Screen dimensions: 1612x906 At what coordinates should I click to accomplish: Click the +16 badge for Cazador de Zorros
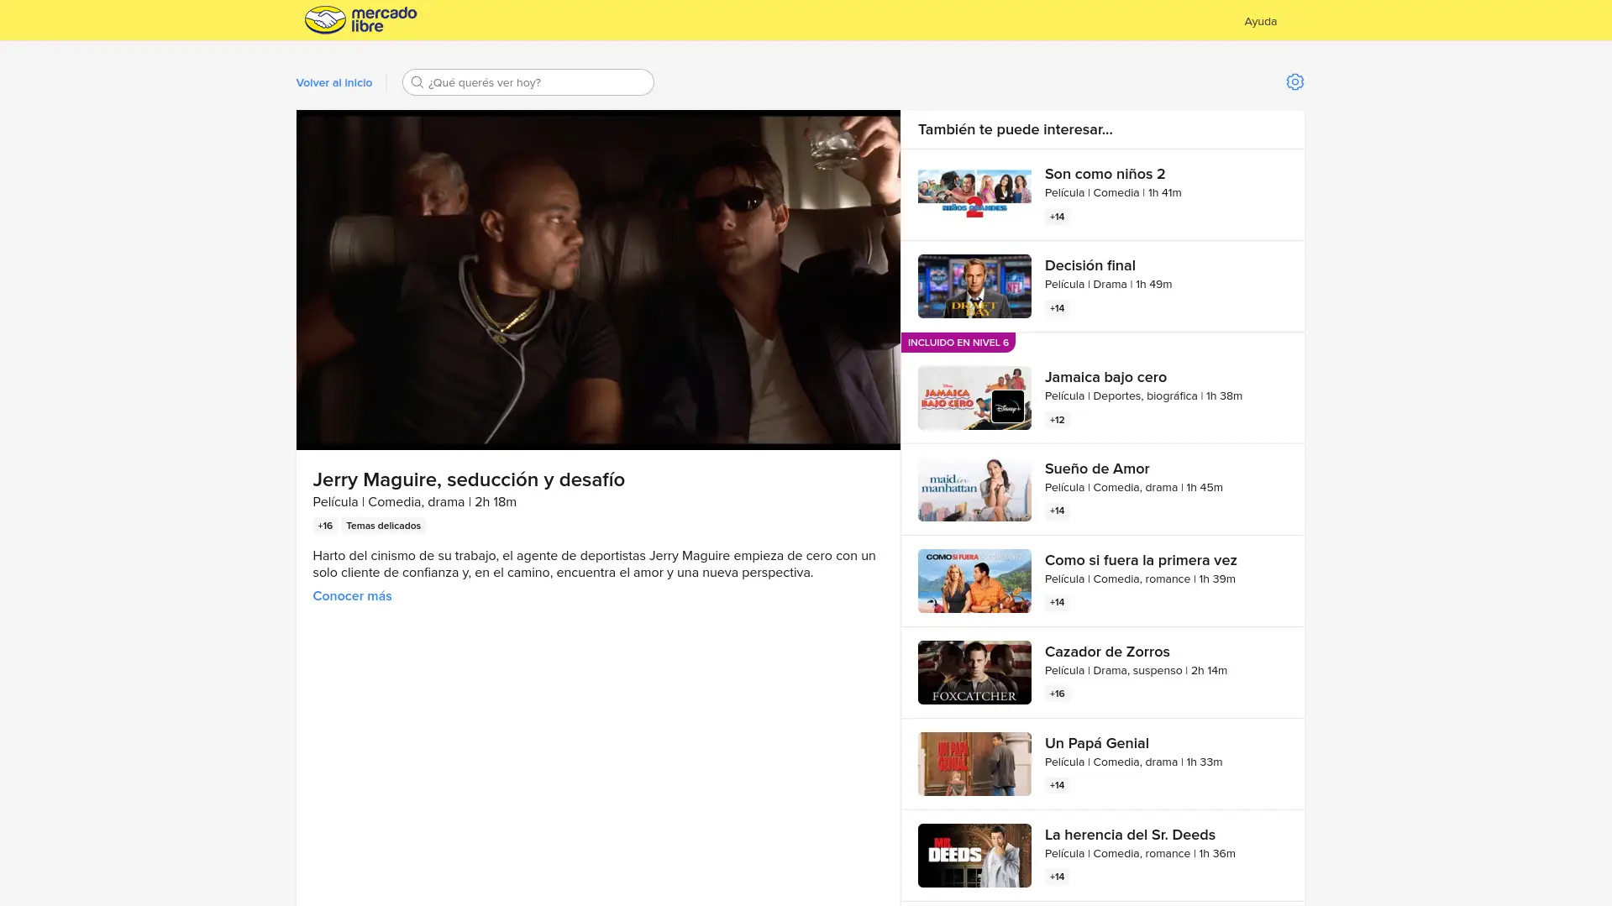[x=1057, y=694]
